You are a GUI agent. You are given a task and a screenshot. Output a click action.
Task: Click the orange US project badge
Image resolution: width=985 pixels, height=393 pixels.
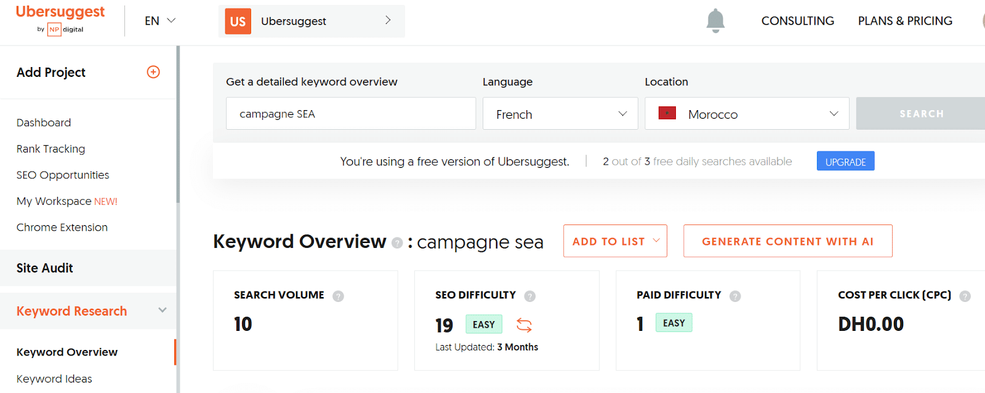pos(238,22)
